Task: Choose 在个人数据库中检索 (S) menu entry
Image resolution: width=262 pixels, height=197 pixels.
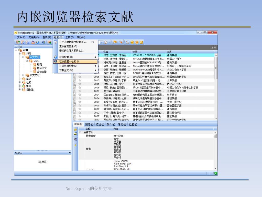Action: 75,42
